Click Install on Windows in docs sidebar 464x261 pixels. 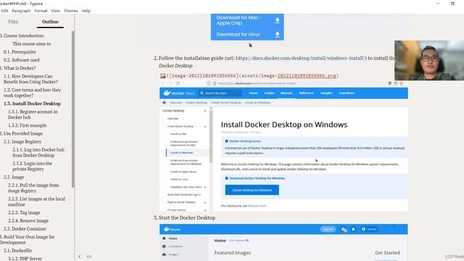[x=182, y=153]
